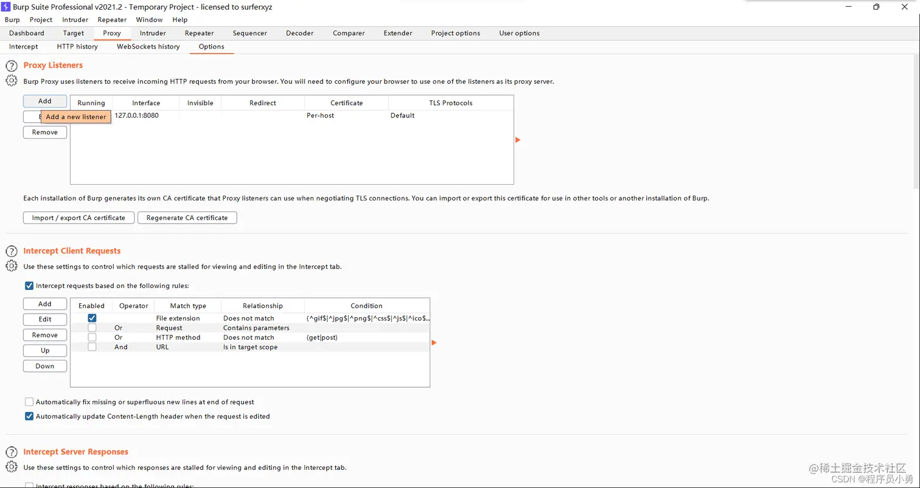This screenshot has width=920, height=488.
Task: Click the Burp Suite logo in title bar
Action: point(6,7)
